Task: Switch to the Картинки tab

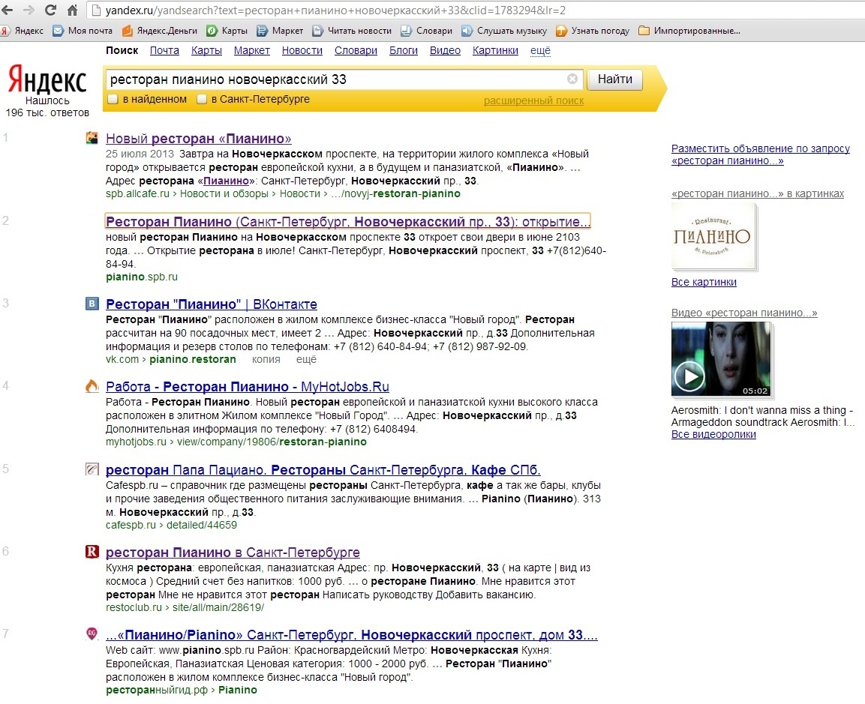Action: pyautogui.click(x=495, y=51)
